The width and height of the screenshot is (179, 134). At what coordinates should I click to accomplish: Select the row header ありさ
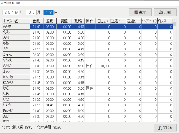pyautogui.click(x=16, y=26)
